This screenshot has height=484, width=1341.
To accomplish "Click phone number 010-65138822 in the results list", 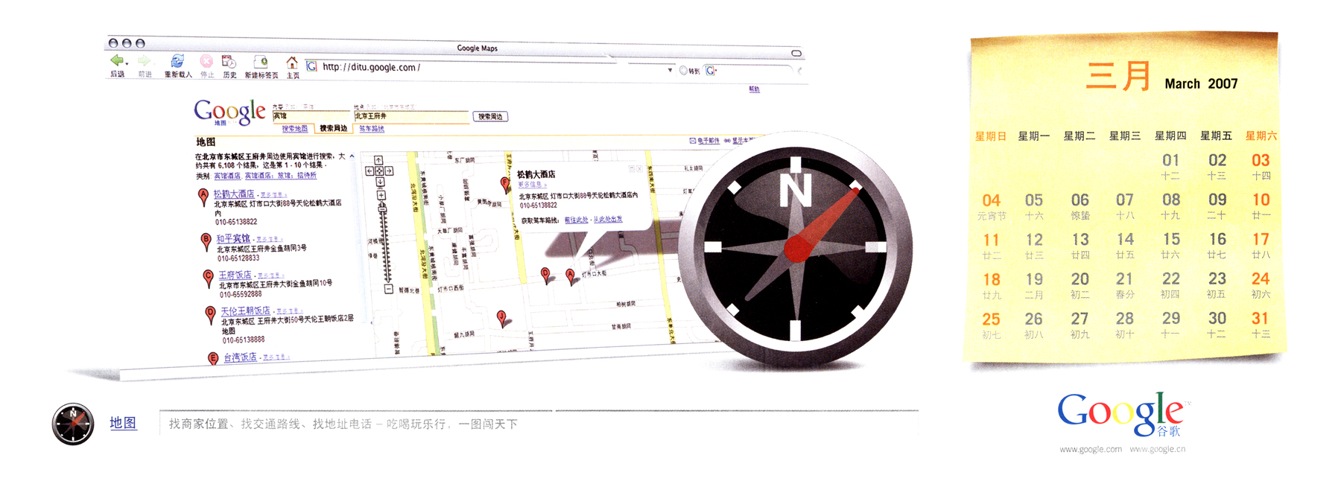I will 236,222.
